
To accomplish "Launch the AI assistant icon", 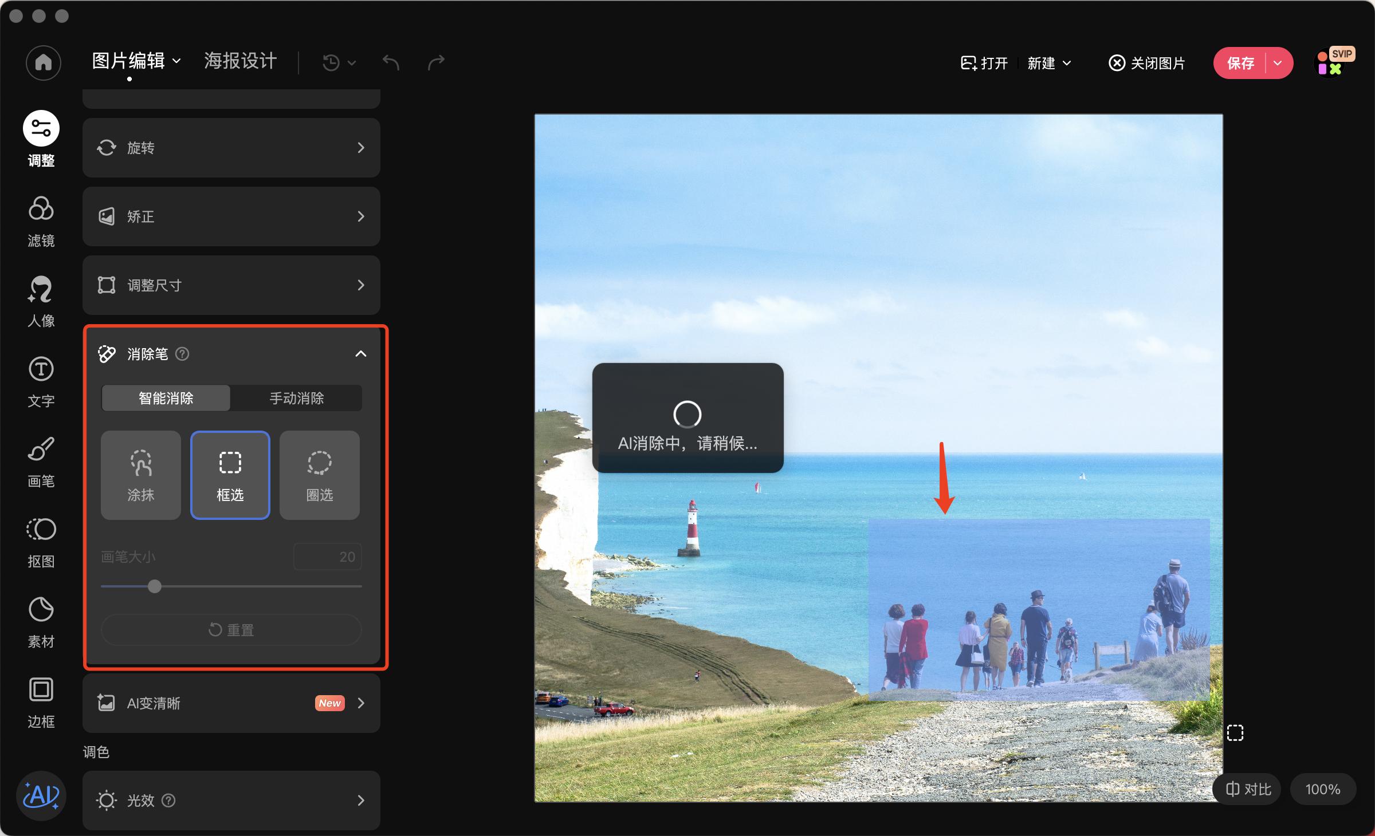I will (41, 796).
